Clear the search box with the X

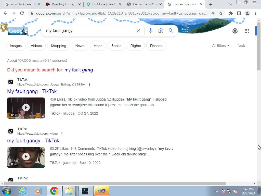tap(138, 31)
